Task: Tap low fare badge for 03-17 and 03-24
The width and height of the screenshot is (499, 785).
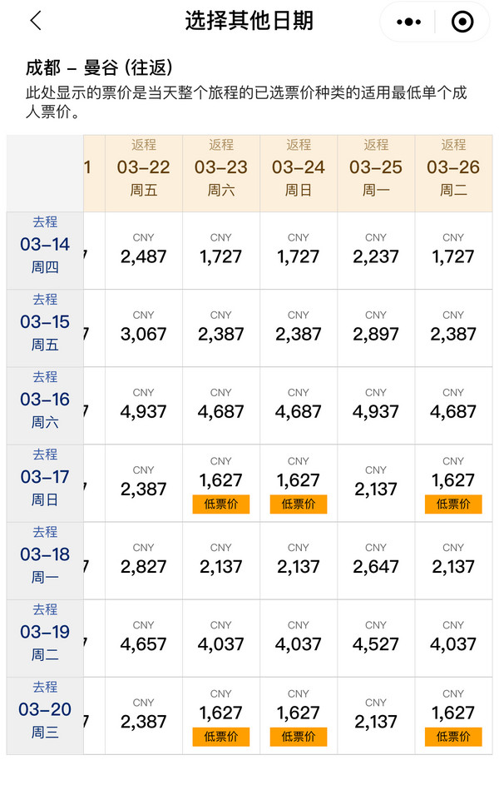Action: point(299,504)
